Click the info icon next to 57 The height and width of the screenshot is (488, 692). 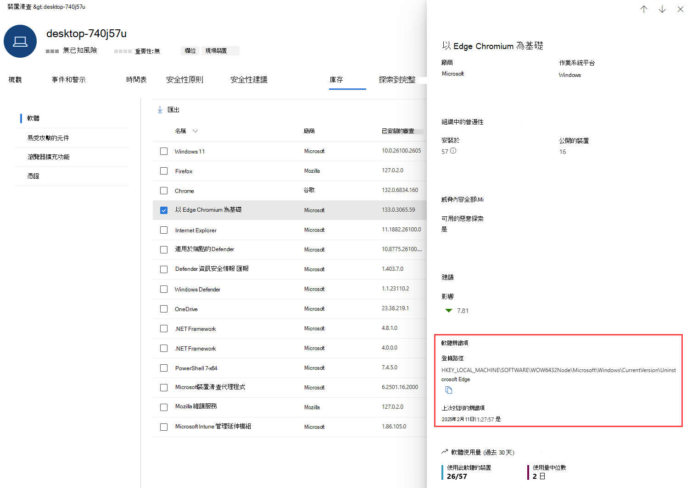(453, 151)
